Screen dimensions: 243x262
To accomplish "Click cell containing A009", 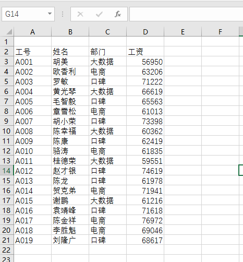I will (x=33, y=140).
